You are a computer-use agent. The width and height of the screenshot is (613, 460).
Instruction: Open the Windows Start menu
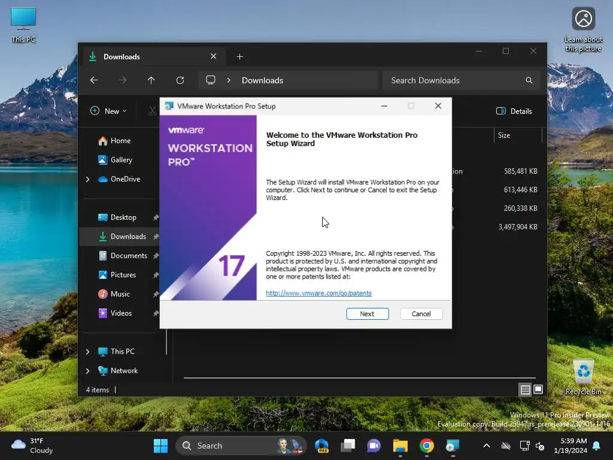point(160,446)
